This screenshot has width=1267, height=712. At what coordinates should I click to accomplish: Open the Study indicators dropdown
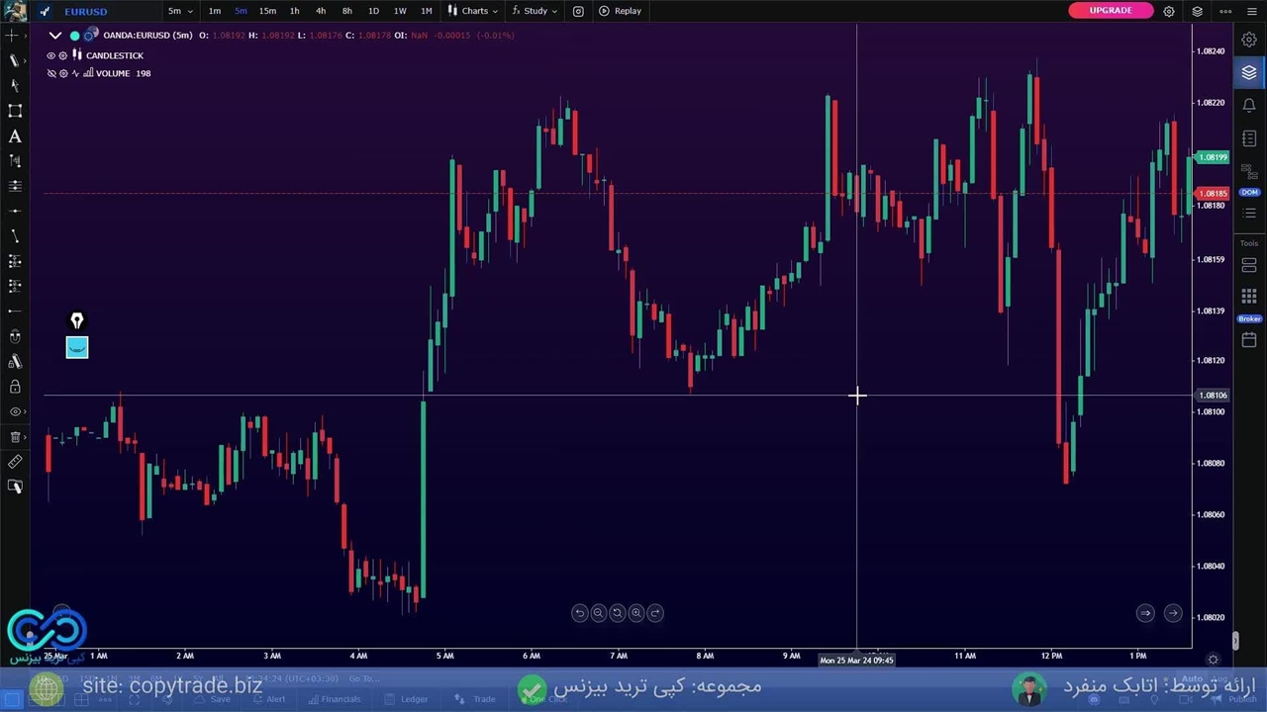[x=535, y=11]
